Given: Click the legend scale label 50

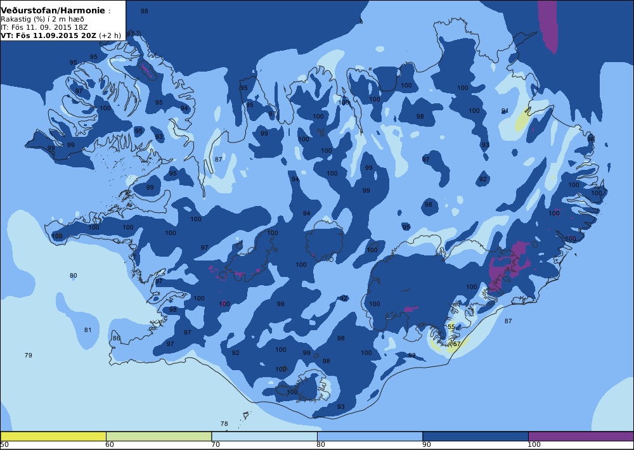Looking at the screenshot, I should tap(4, 445).
